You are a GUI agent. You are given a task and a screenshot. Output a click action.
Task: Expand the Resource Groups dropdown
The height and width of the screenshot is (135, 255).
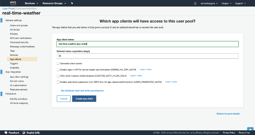coord(54,3)
